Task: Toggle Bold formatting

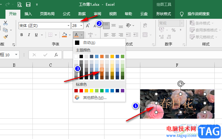Action: coord(22,35)
